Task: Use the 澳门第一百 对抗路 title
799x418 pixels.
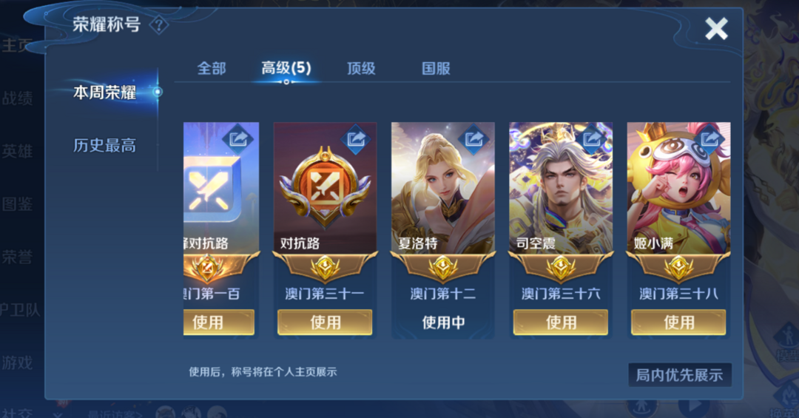Action: (x=219, y=322)
